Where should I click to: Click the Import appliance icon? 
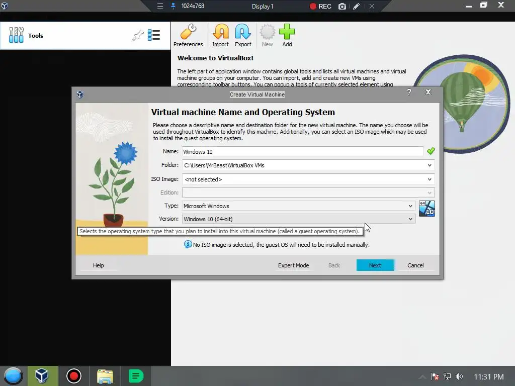(220, 36)
